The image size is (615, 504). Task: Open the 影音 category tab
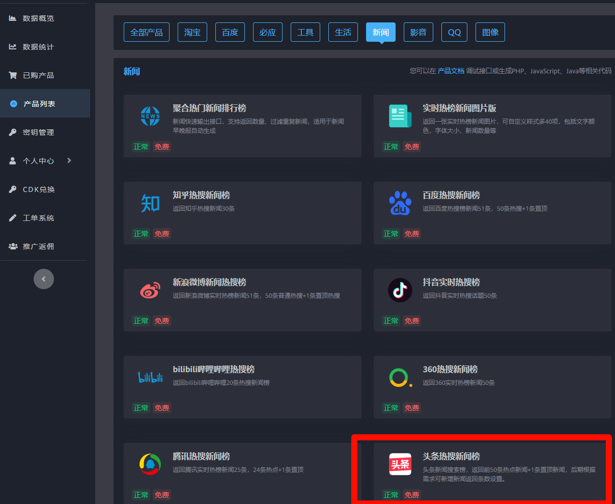coord(418,32)
